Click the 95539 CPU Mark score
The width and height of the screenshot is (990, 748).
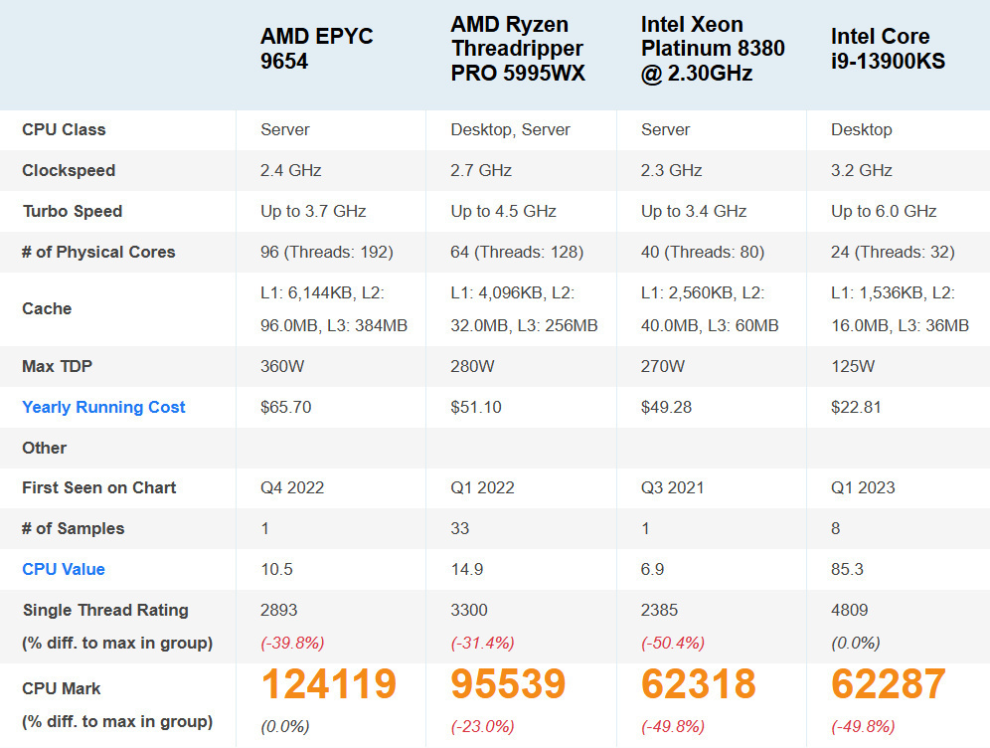[x=508, y=684]
